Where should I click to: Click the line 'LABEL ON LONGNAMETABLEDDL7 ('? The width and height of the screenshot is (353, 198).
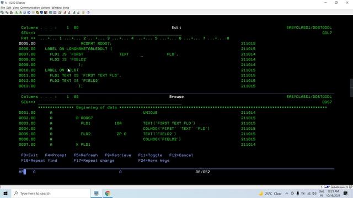[x=78, y=49]
